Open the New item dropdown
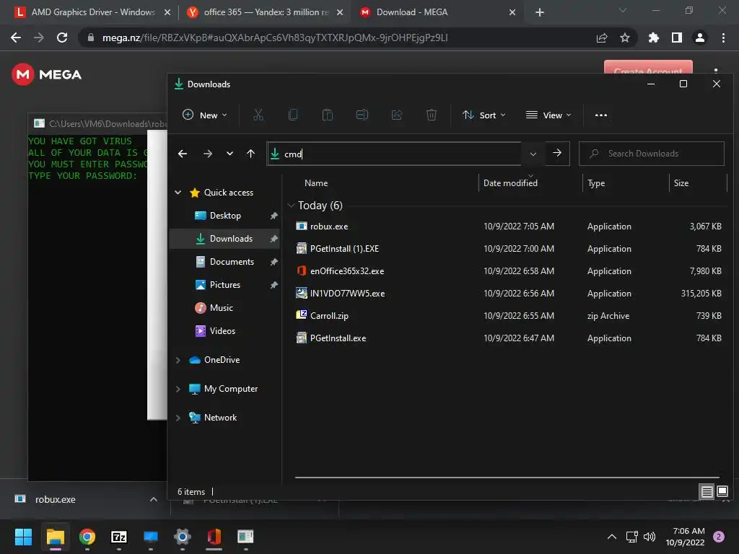 pyautogui.click(x=204, y=115)
